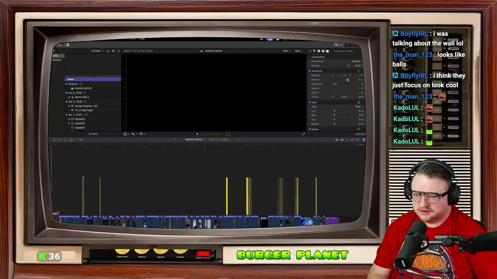This screenshot has height=279, width=497.
Task: Adjust the Scale (All) slider
Action: pyautogui.click(x=341, y=84)
